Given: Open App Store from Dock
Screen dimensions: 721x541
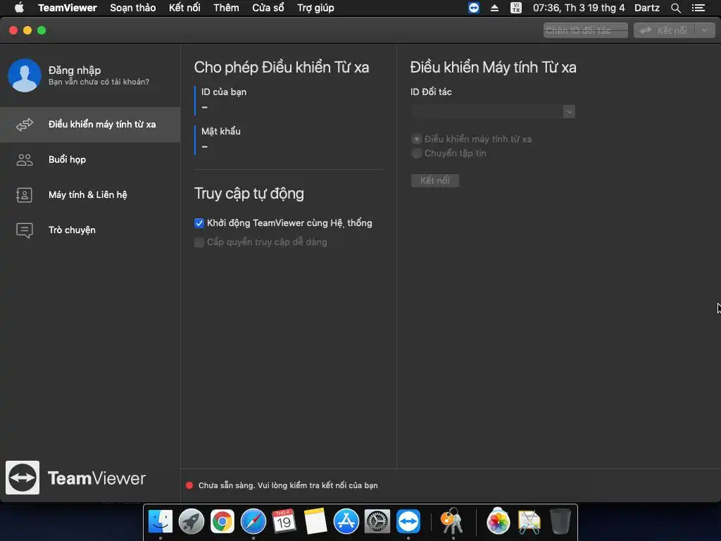Looking at the screenshot, I should pyautogui.click(x=346, y=522).
